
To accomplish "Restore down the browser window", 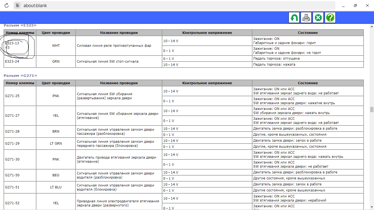I will tap(355, 5).
